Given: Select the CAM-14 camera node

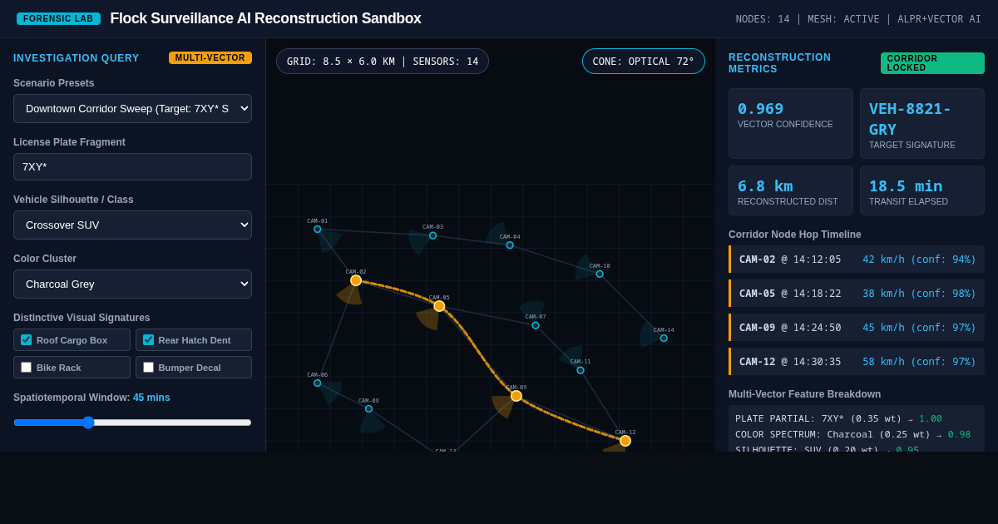Looking at the screenshot, I should [x=664, y=338].
